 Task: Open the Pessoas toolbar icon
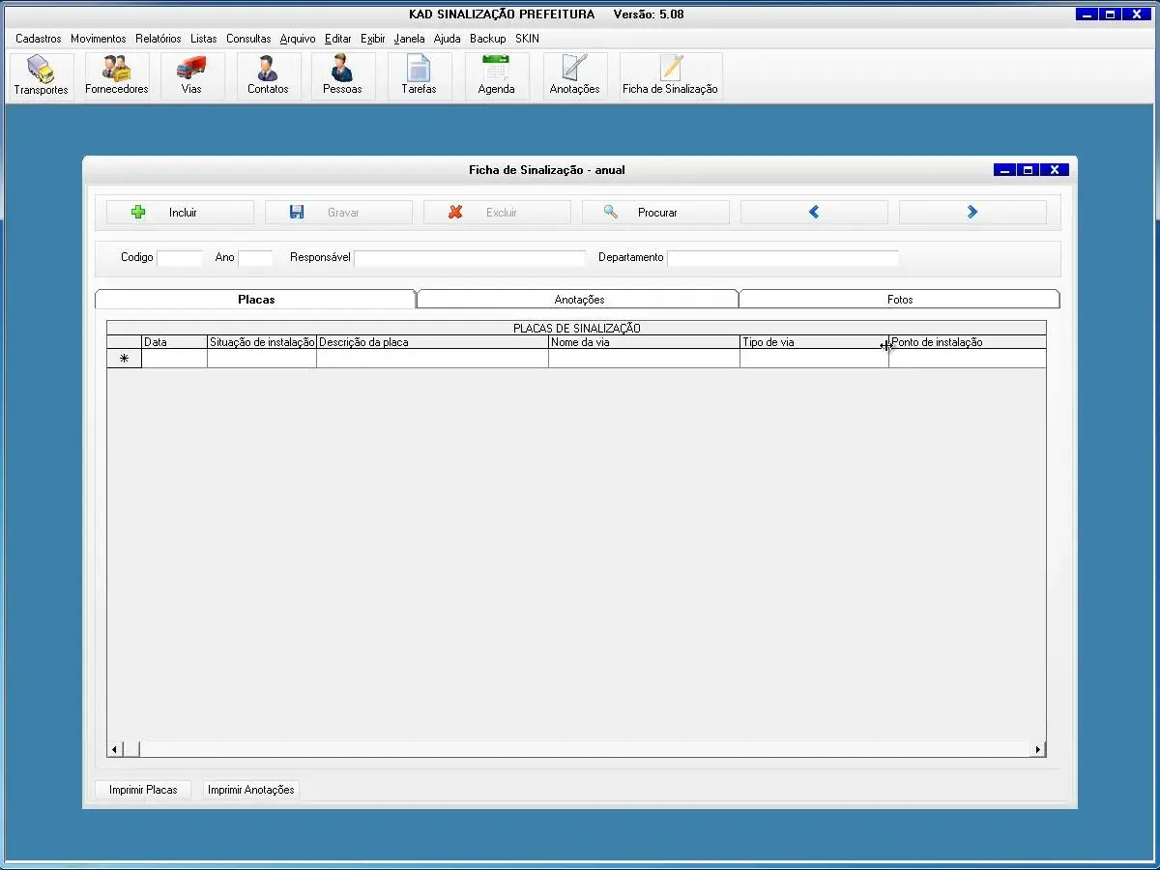tap(342, 76)
